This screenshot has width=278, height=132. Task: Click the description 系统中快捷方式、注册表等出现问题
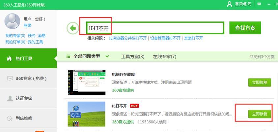tap(161, 82)
